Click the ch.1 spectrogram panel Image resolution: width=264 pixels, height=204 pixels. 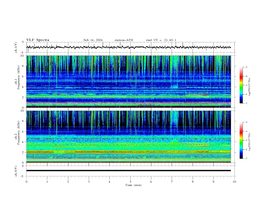click(128, 81)
